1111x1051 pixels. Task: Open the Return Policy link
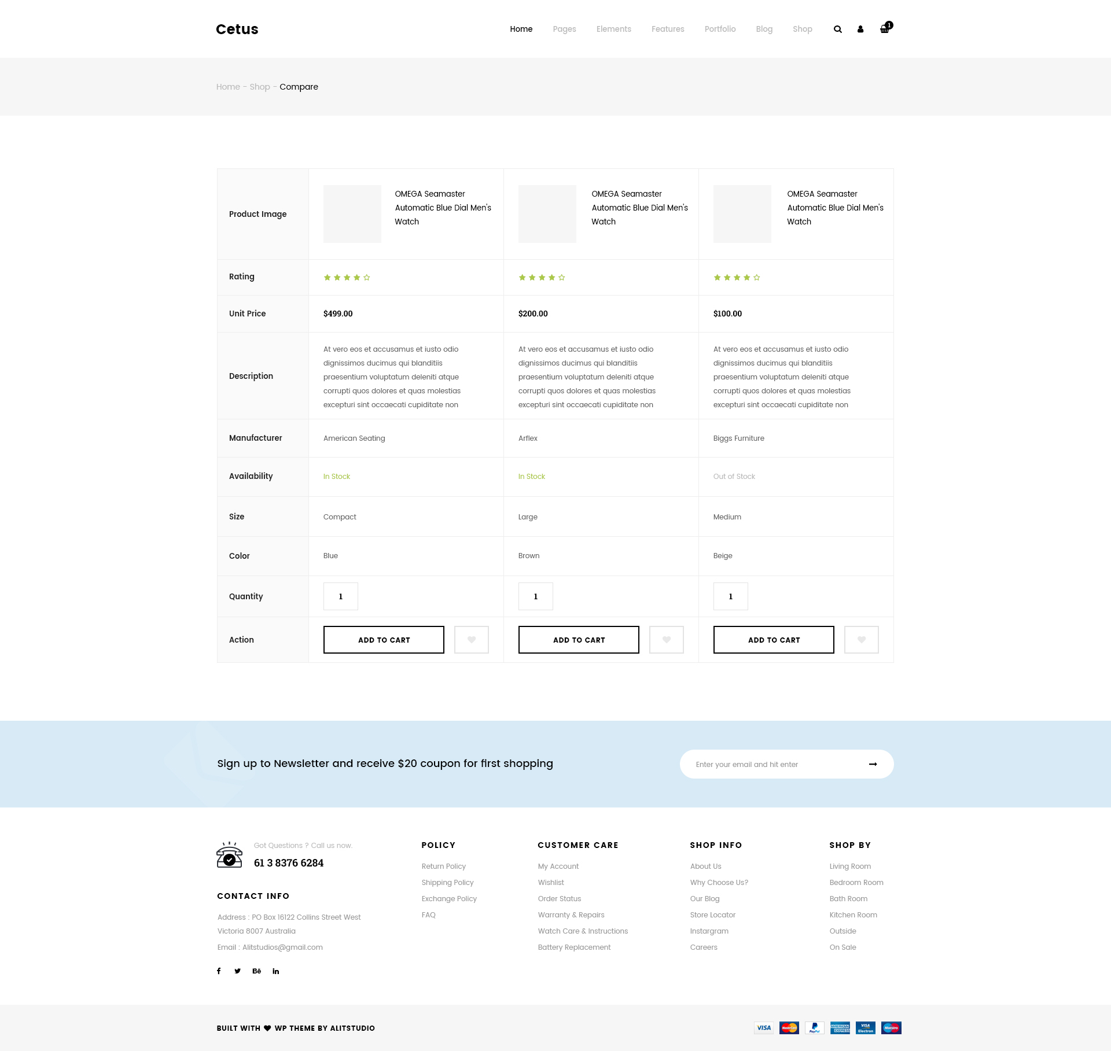click(443, 866)
